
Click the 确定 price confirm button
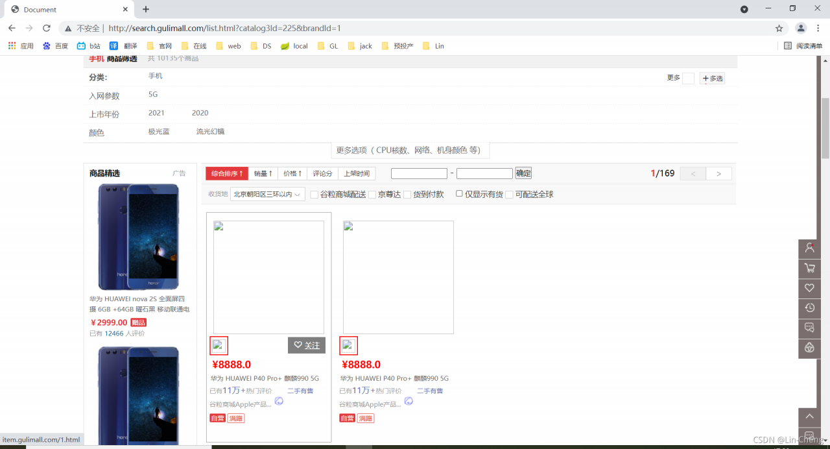(x=523, y=173)
